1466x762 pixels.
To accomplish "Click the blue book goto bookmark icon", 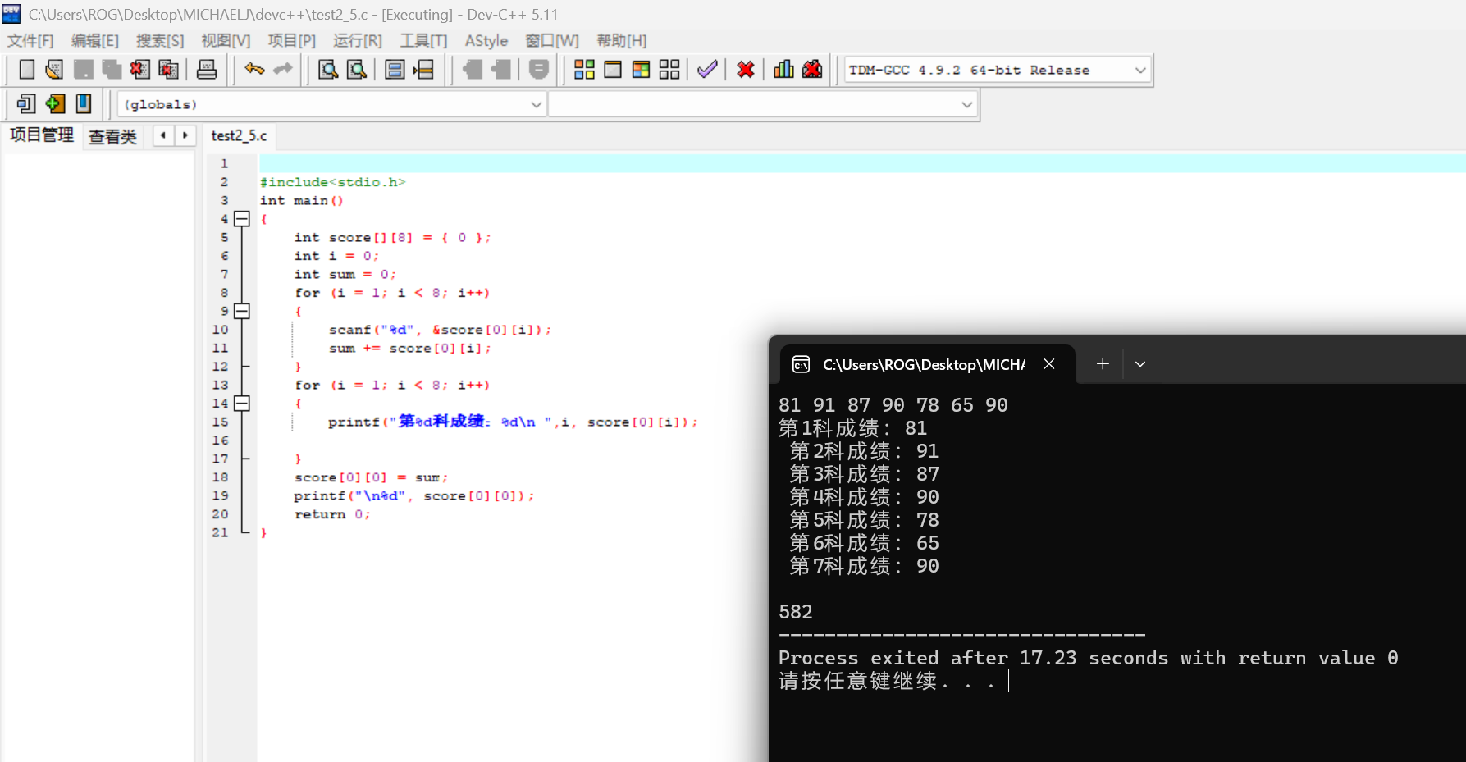I will [84, 104].
